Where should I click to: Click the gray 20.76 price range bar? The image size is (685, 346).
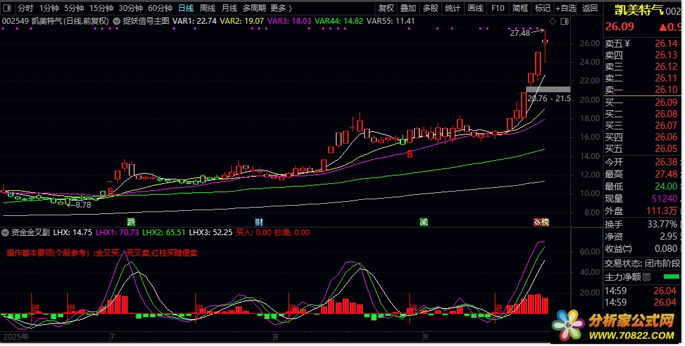pyautogui.click(x=548, y=89)
